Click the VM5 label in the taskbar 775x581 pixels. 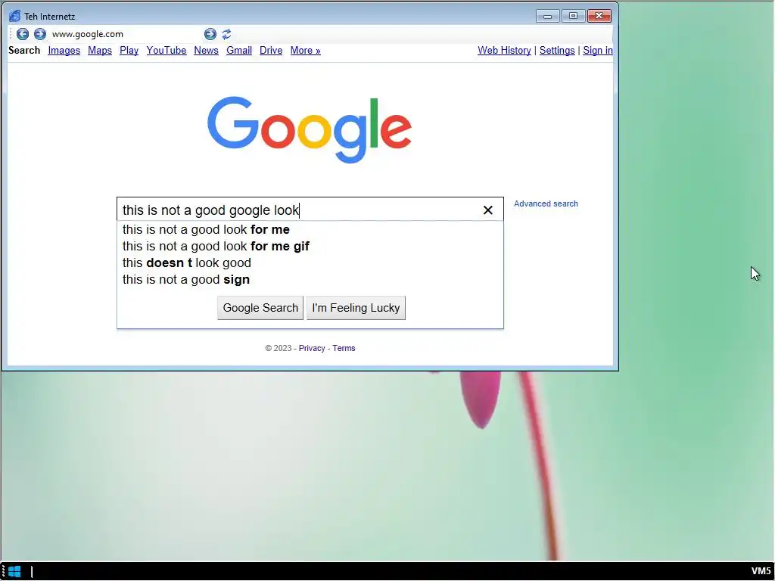[x=761, y=572]
